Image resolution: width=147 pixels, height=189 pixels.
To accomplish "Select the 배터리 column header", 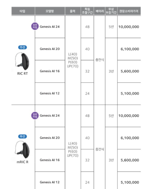I will coord(100,11).
